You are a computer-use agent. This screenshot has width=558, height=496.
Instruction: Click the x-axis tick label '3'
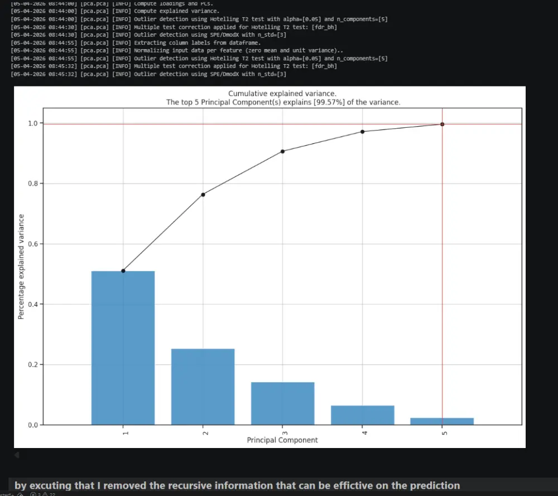pos(285,432)
